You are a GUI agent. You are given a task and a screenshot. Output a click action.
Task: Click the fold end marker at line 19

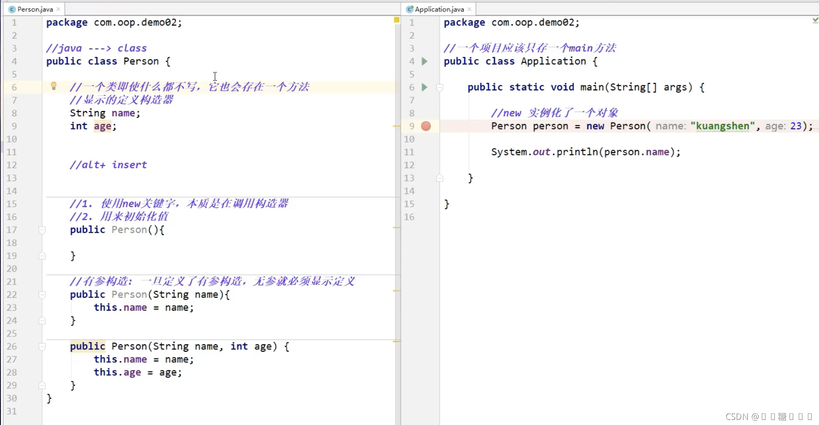pyautogui.click(x=42, y=256)
